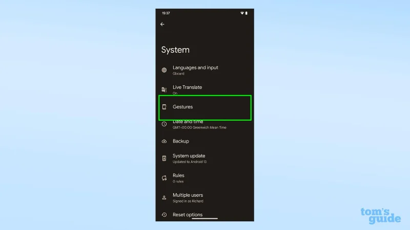
Task: Tap the 'GMT+00:00 Greenwich Mean Time' text
Action: [199, 127]
